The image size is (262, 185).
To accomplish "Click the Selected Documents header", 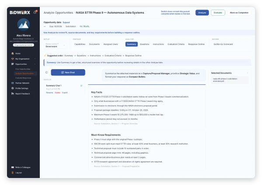I will [221, 73].
